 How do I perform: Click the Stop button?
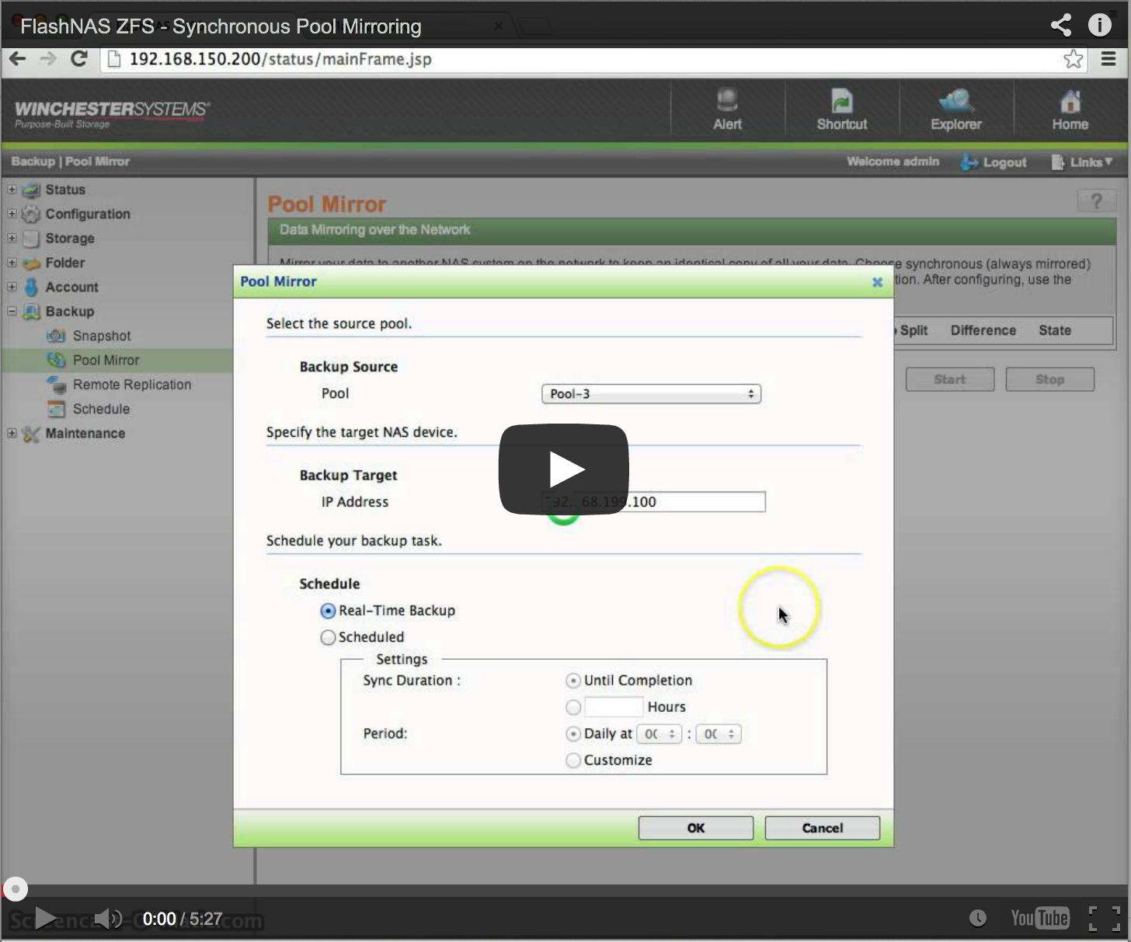[x=1050, y=379]
